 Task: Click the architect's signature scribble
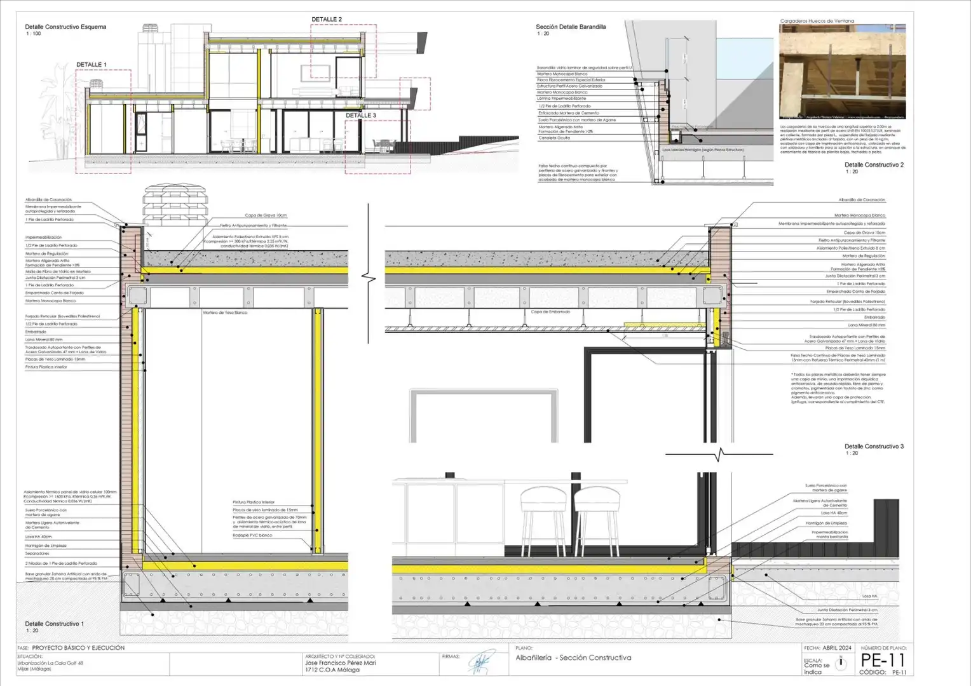click(x=479, y=662)
